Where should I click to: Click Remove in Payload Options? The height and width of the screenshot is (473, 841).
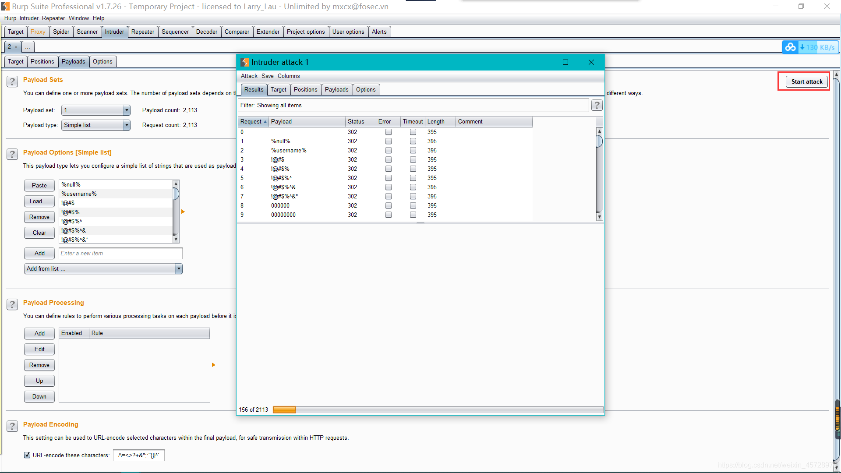pos(39,217)
